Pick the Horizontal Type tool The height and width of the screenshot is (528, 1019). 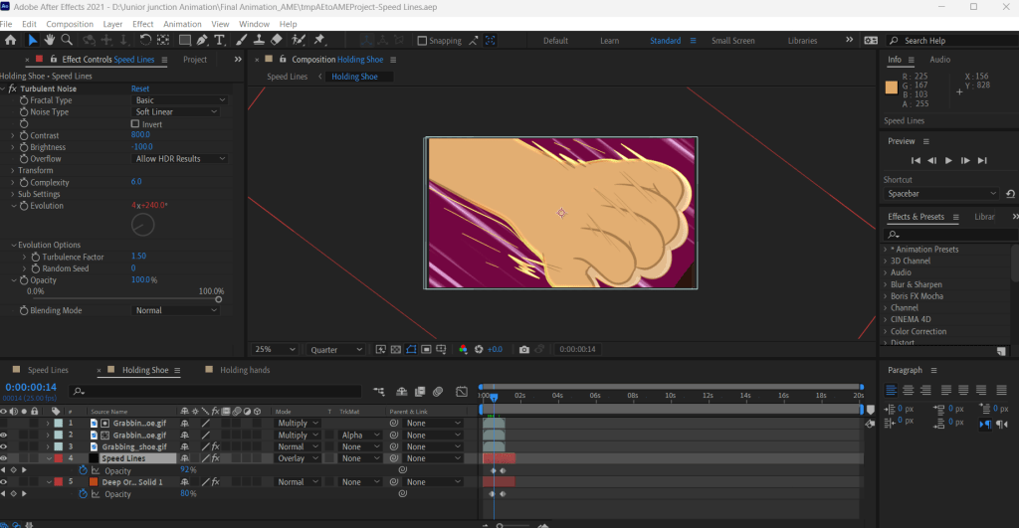coord(220,40)
